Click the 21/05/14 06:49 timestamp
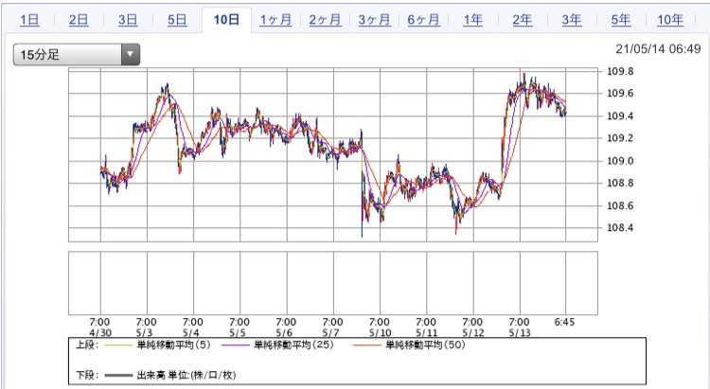Viewport: 710px width, 389px height. point(658,49)
